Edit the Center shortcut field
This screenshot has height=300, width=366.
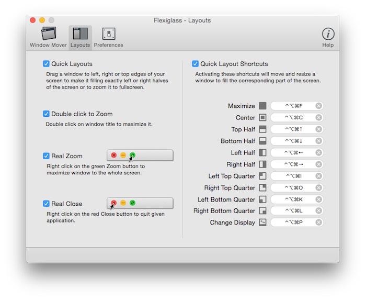tap(296, 117)
